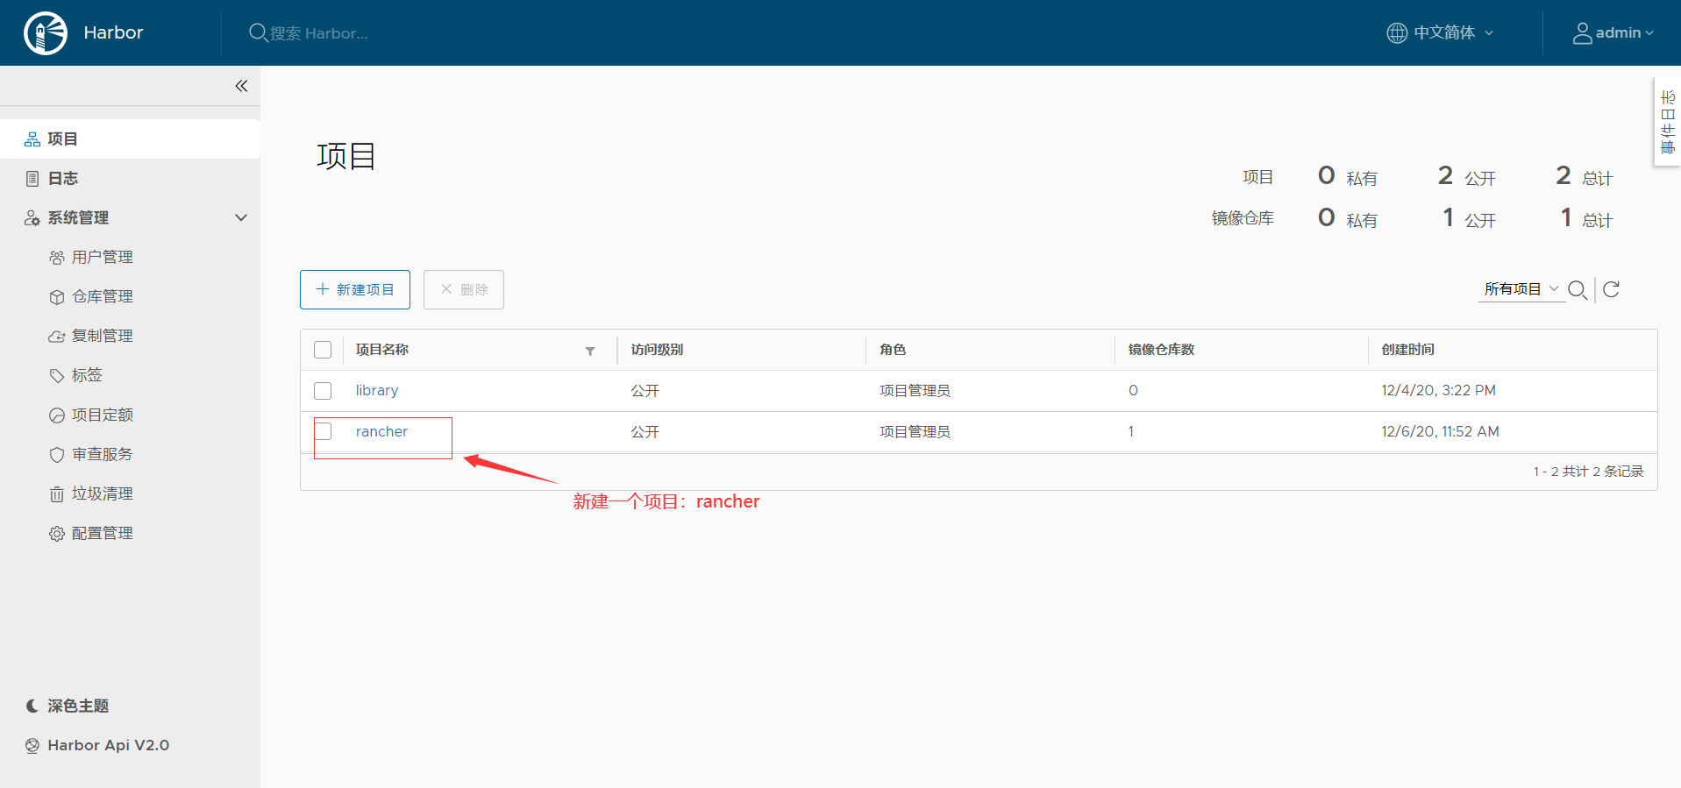1681x788 pixels.
Task: Select all projects with header checkbox
Action: (x=323, y=350)
